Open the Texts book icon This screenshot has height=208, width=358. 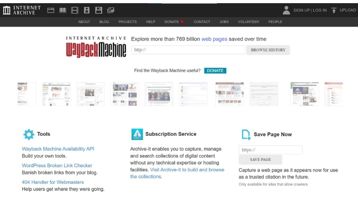(62, 10)
